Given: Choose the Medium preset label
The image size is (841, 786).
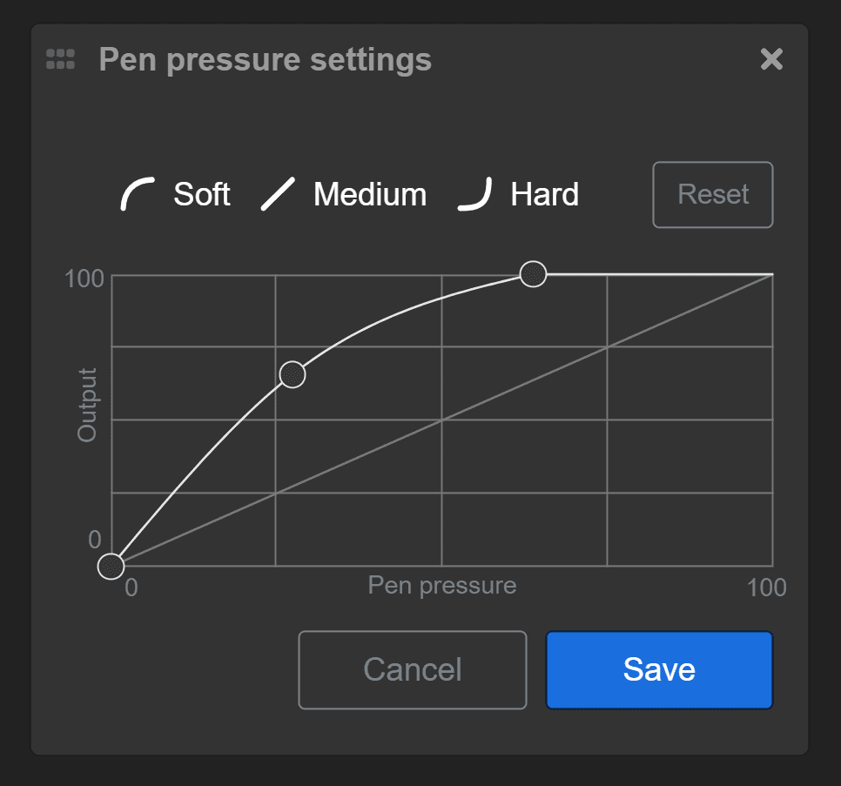Looking at the screenshot, I should click(370, 194).
